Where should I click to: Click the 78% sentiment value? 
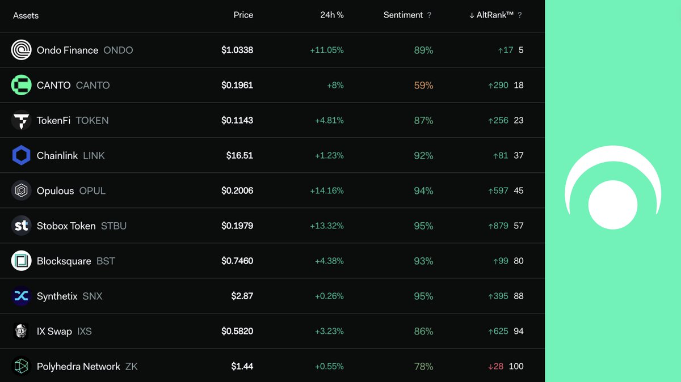pyautogui.click(x=423, y=366)
